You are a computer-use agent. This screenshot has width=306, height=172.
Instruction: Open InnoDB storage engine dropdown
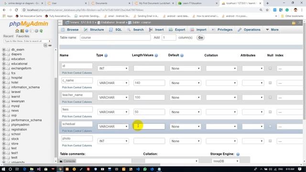pos(225,161)
